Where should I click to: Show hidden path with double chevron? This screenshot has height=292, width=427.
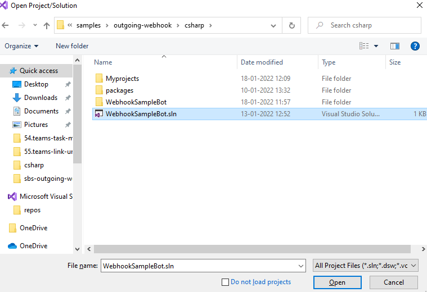tap(70, 25)
